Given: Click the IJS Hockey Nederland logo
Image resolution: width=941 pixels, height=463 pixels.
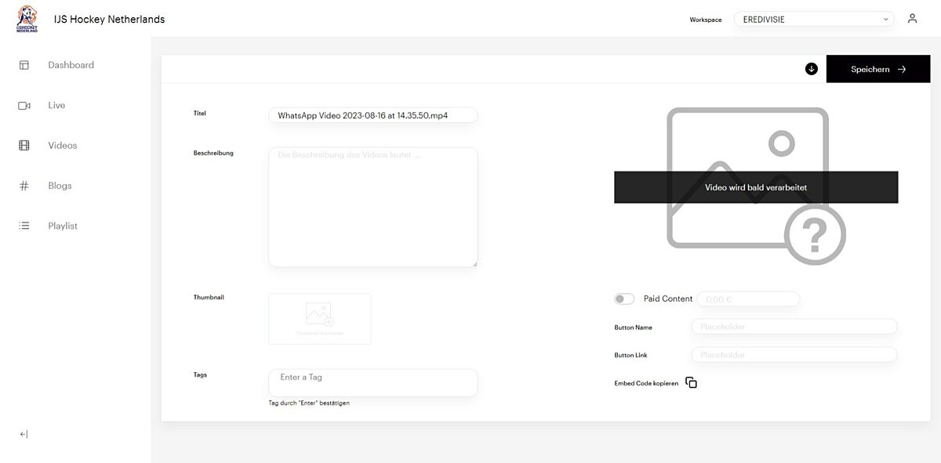Looking at the screenshot, I should [x=27, y=19].
